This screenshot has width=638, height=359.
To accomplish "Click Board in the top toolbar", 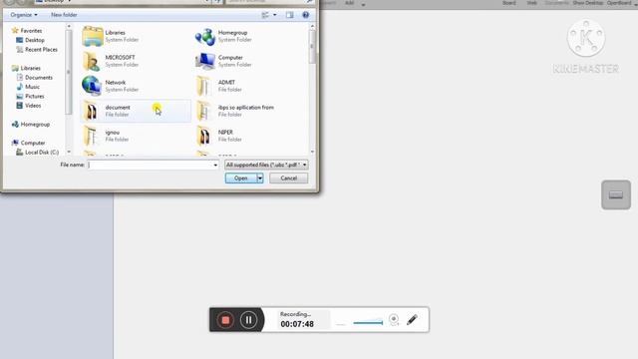I will (x=509, y=3).
